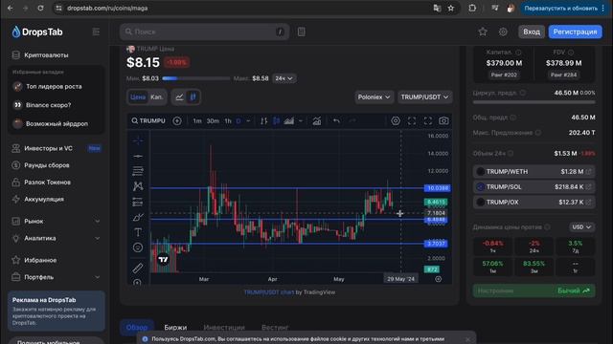Image resolution: width=613 pixels, height=344 pixels.
Task: Open TRUMP/USDT chart TradingView link
Action: click(x=268, y=292)
